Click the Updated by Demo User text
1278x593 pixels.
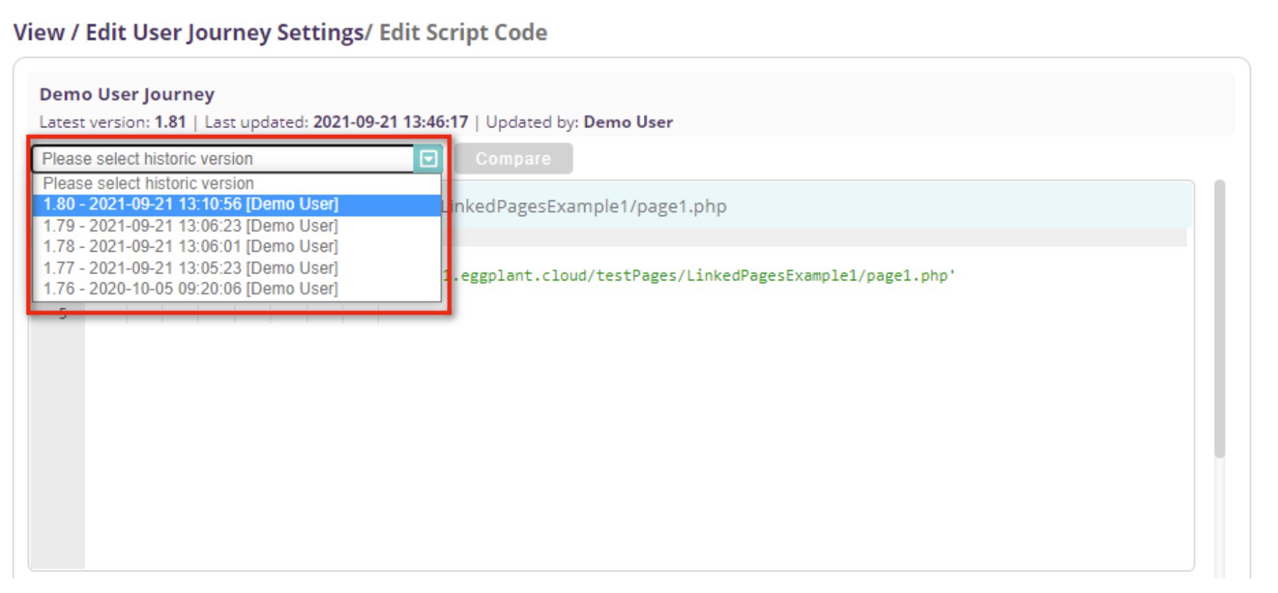580,122
